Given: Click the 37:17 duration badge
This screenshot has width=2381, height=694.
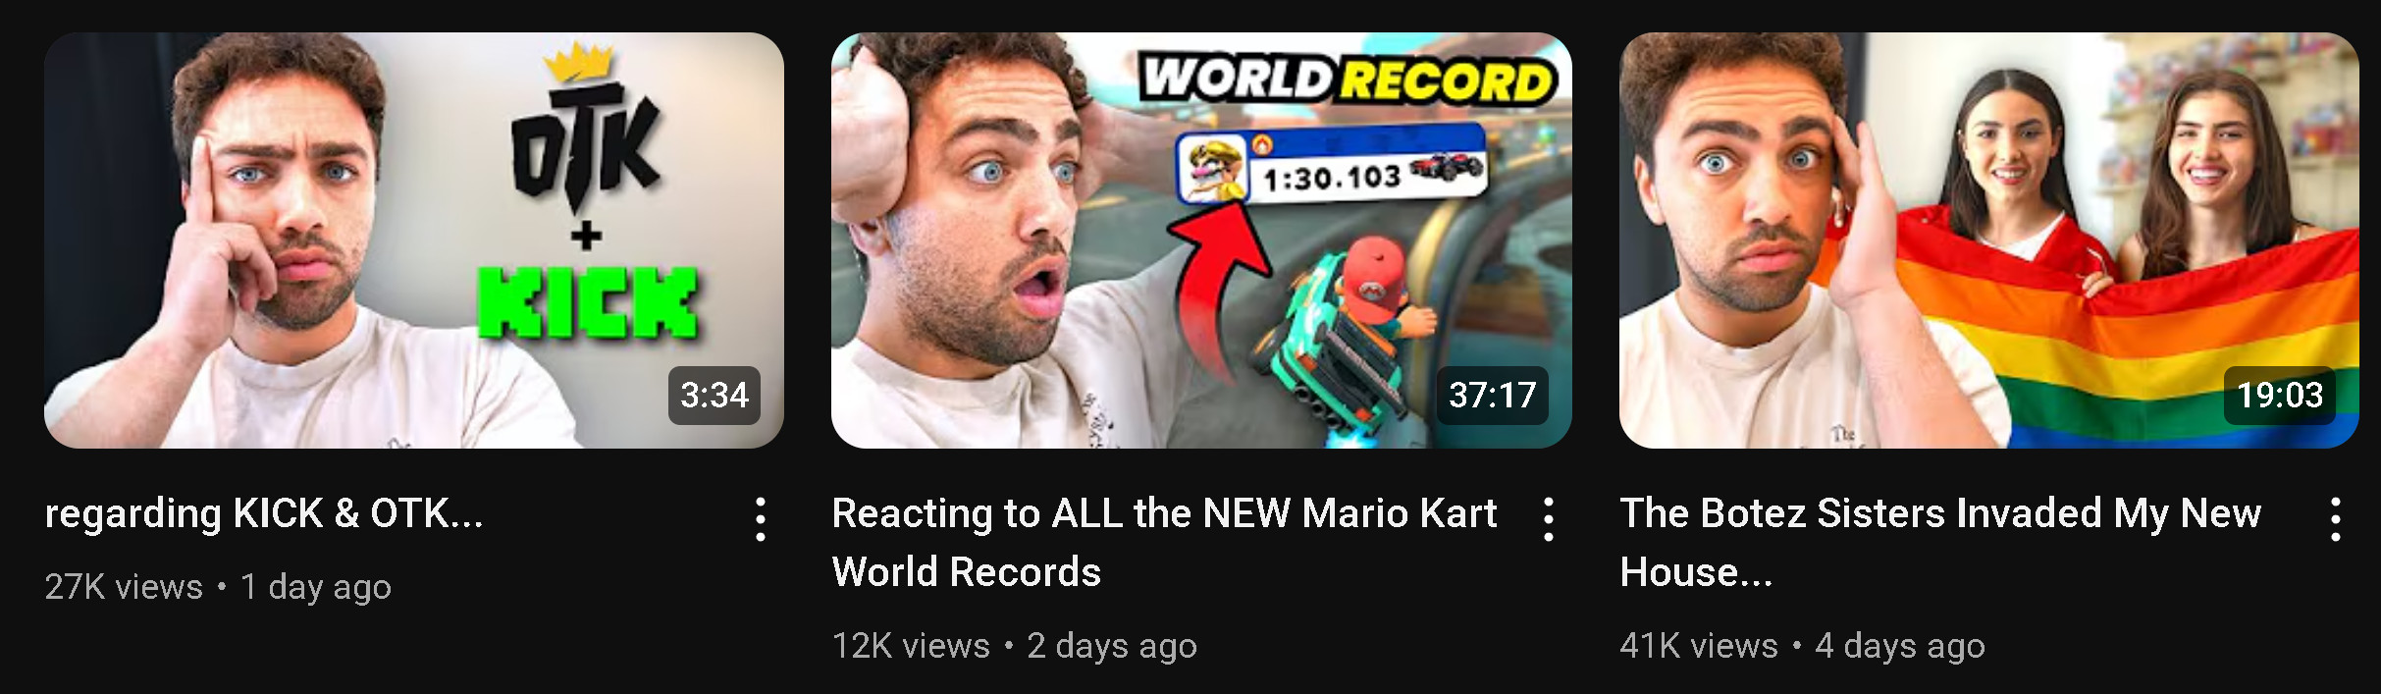Looking at the screenshot, I should click(1493, 396).
